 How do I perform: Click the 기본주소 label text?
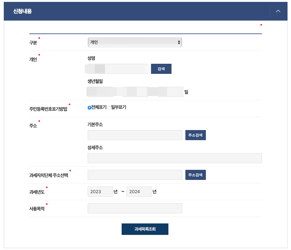pos(95,125)
